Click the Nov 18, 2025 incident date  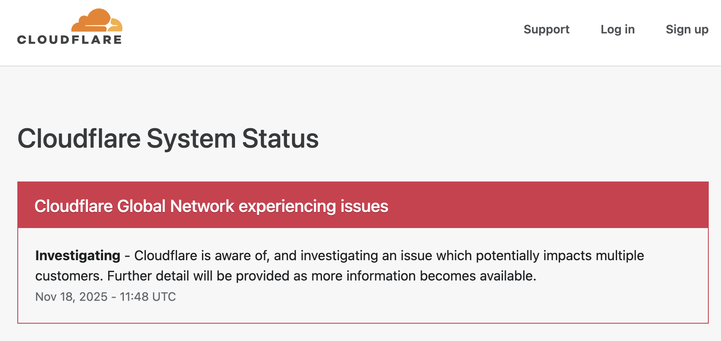click(x=71, y=297)
